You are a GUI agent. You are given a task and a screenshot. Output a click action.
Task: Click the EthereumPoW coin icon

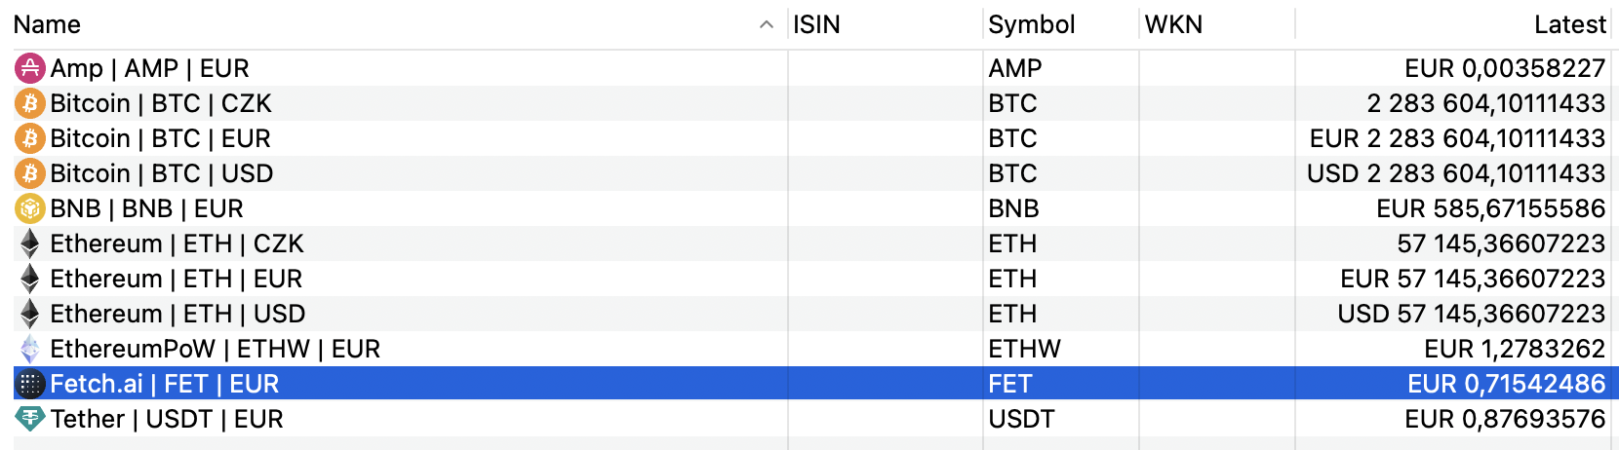coord(30,349)
